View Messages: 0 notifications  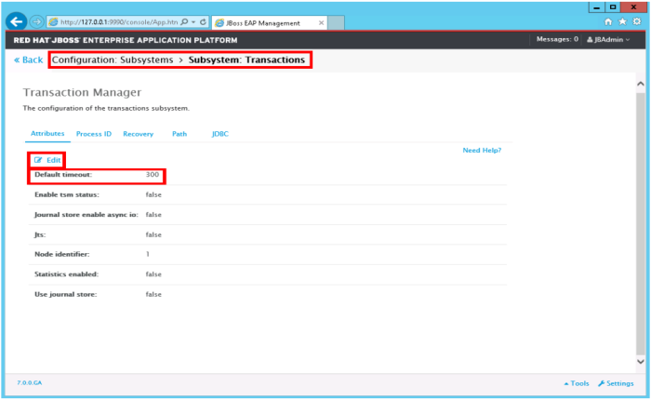click(x=557, y=39)
